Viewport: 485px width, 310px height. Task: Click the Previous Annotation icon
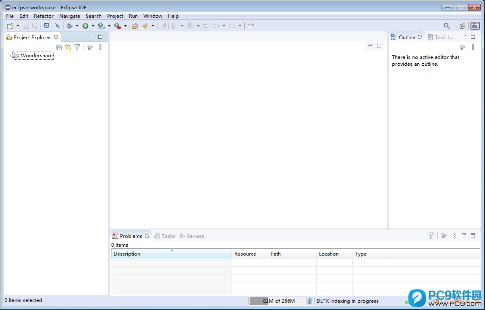(x=191, y=26)
